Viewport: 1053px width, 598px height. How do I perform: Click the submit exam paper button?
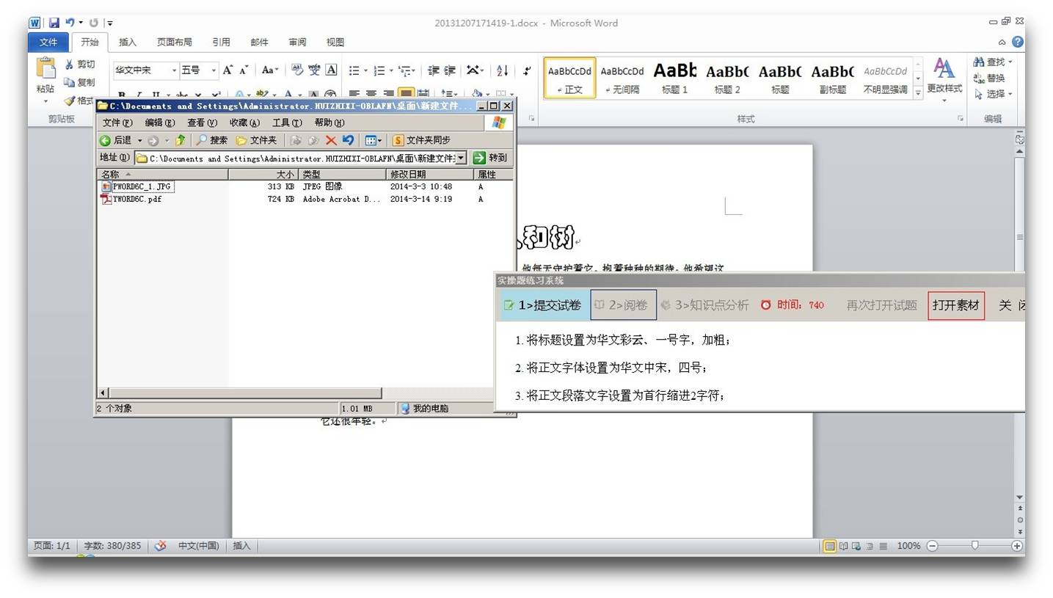[x=543, y=305]
